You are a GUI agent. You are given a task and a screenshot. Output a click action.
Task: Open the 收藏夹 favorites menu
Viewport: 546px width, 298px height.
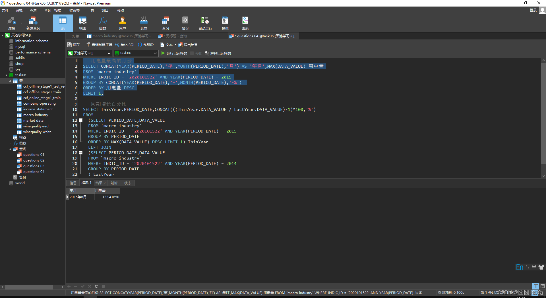(x=75, y=10)
